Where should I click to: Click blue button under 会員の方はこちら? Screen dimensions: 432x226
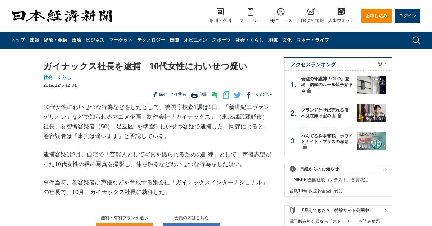click(192, 224)
